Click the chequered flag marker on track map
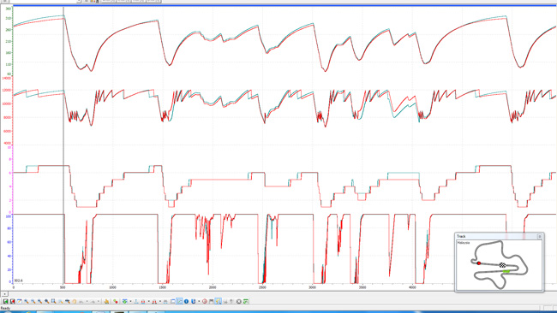 click(x=502, y=265)
